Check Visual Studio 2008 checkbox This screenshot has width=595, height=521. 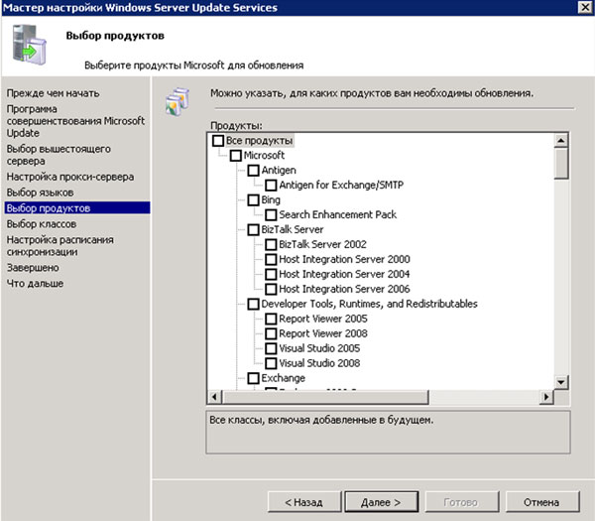tap(271, 363)
